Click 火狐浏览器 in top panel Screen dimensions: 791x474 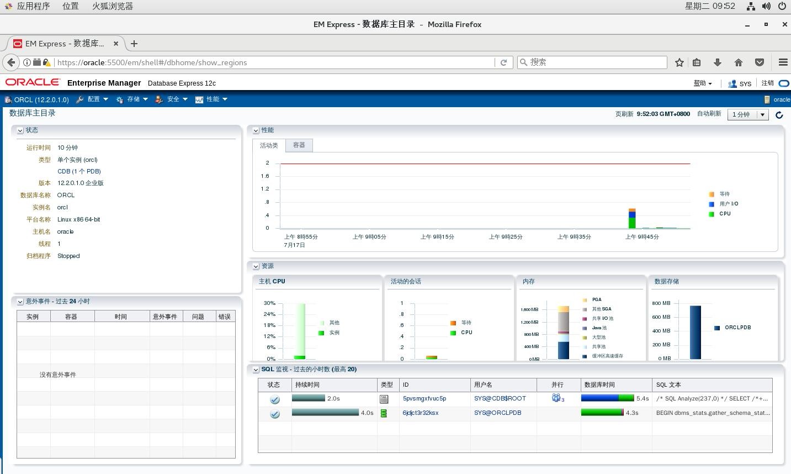coord(113,6)
